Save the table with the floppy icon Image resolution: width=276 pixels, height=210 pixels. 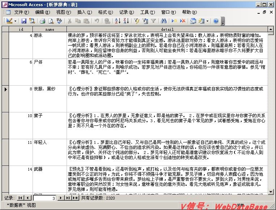[24, 21]
